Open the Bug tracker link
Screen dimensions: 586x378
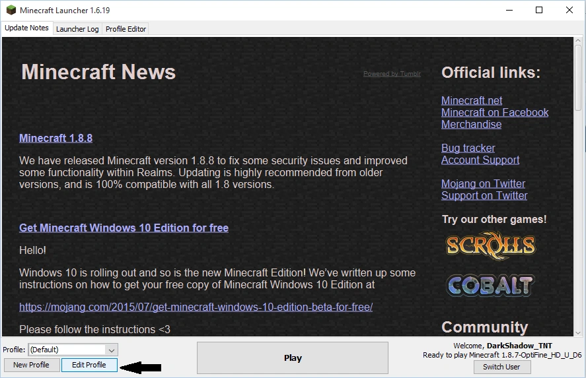[x=468, y=148]
